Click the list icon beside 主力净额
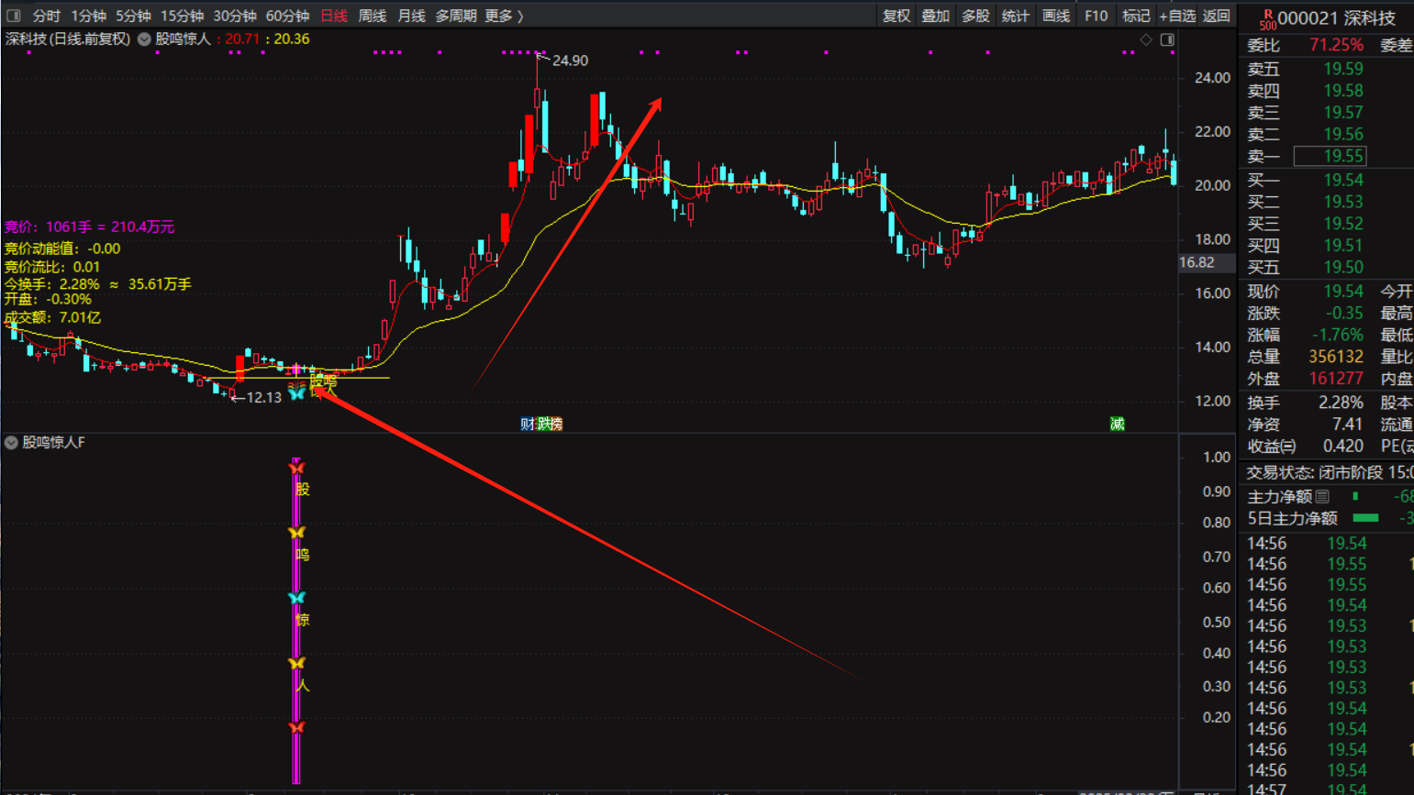1414x795 pixels. point(1322,496)
